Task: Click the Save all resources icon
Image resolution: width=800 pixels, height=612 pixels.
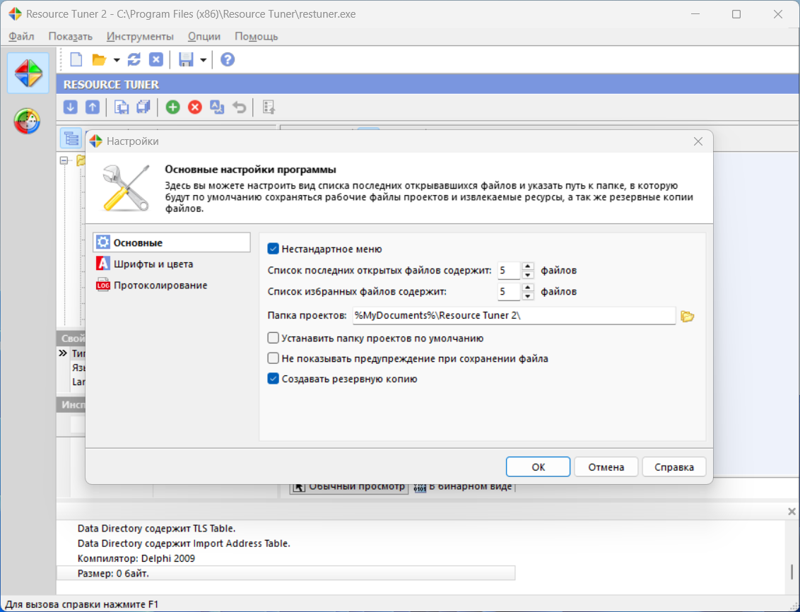Action: [x=143, y=107]
